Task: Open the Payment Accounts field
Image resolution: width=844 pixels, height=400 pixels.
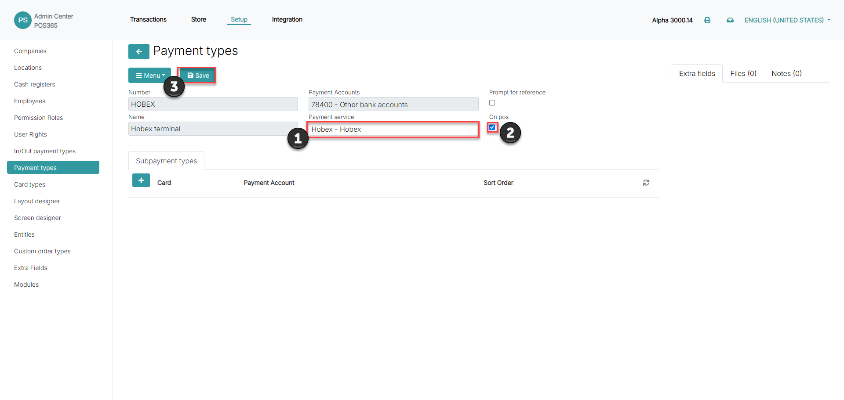Action: 393,105
